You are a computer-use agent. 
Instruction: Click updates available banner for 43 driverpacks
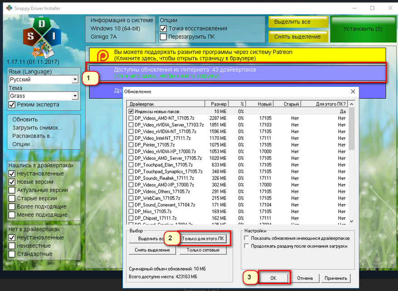[x=237, y=73]
